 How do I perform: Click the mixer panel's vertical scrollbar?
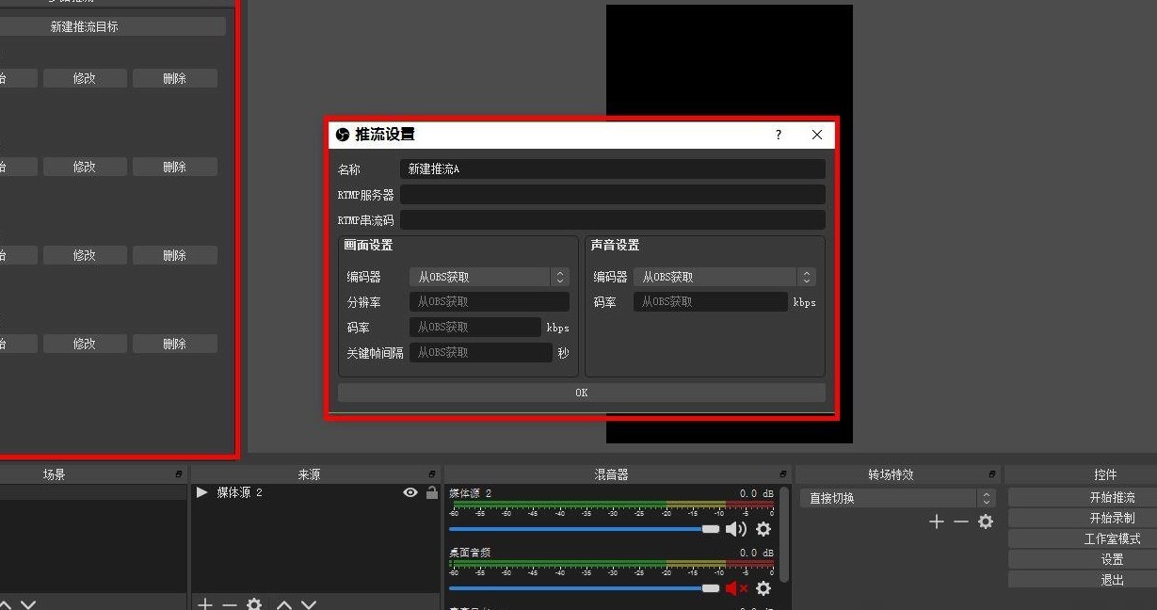click(784, 534)
